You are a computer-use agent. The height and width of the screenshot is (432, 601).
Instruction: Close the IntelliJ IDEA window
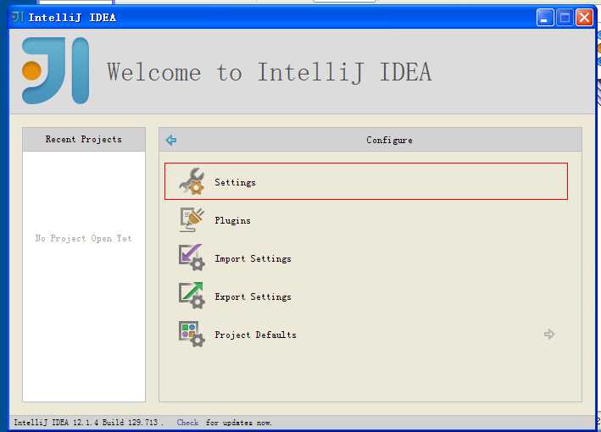(x=584, y=18)
